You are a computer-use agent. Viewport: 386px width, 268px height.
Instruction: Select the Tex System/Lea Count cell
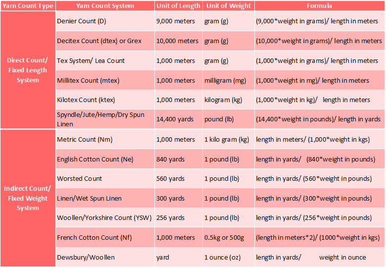(91, 61)
